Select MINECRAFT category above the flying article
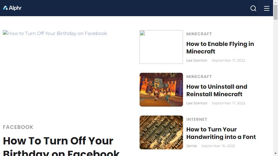The width and height of the screenshot is (278, 156). click(x=199, y=34)
